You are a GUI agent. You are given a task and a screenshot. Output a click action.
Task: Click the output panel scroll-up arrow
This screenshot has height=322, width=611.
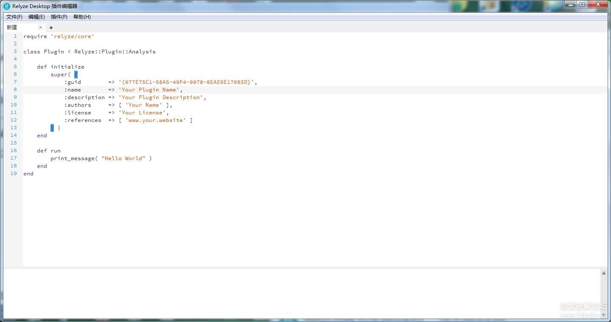(604, 273)
